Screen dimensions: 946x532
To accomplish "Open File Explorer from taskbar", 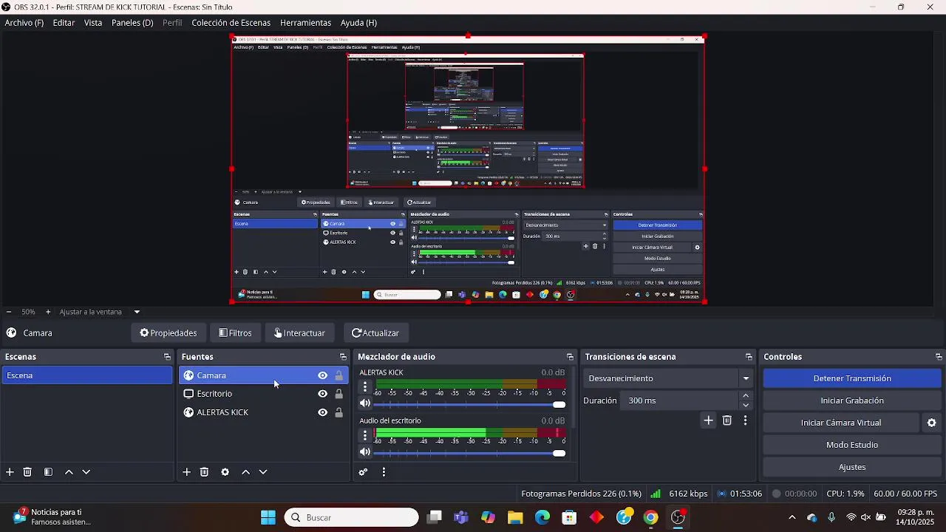I will [x=515, y=518].
